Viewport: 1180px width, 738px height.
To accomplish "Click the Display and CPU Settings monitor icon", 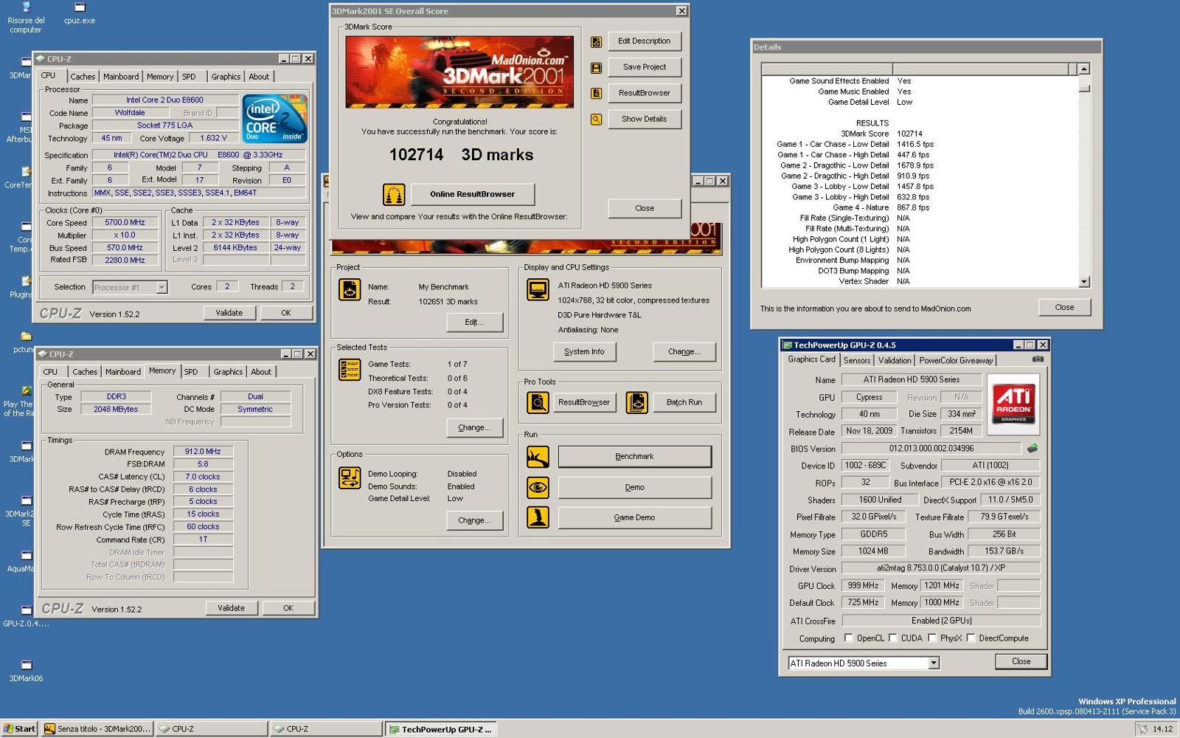I will point(538,290).
